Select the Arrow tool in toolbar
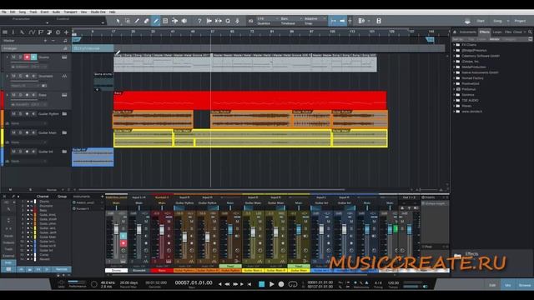The height and width of the screenshot is (300, 534). coord(118,21)
